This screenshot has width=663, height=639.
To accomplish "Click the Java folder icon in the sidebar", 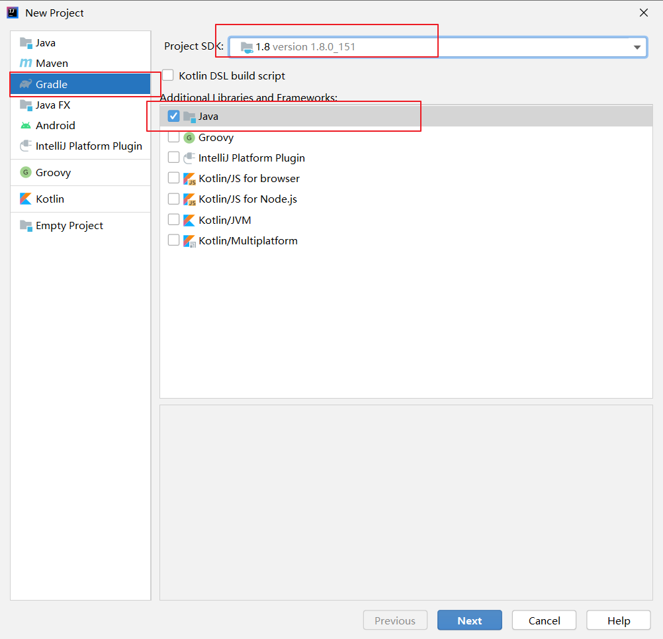I will click(26, 43).
